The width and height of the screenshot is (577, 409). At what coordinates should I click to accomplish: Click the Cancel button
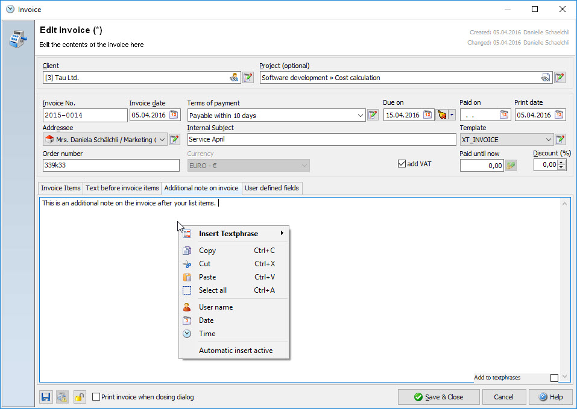[503, 397]
